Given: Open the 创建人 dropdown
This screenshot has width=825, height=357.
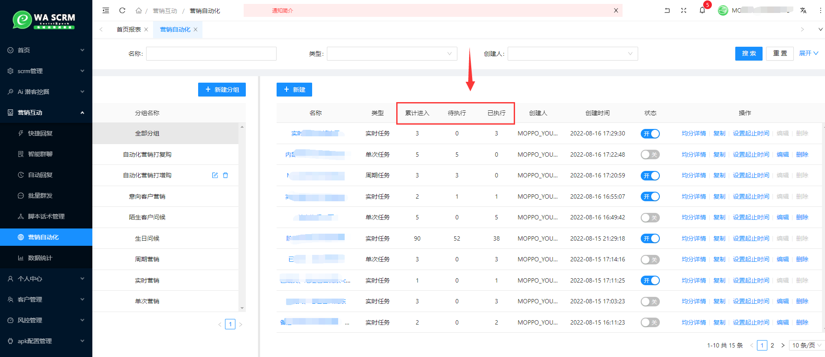Looking at the screenshot, I should [x=573, y=54].
